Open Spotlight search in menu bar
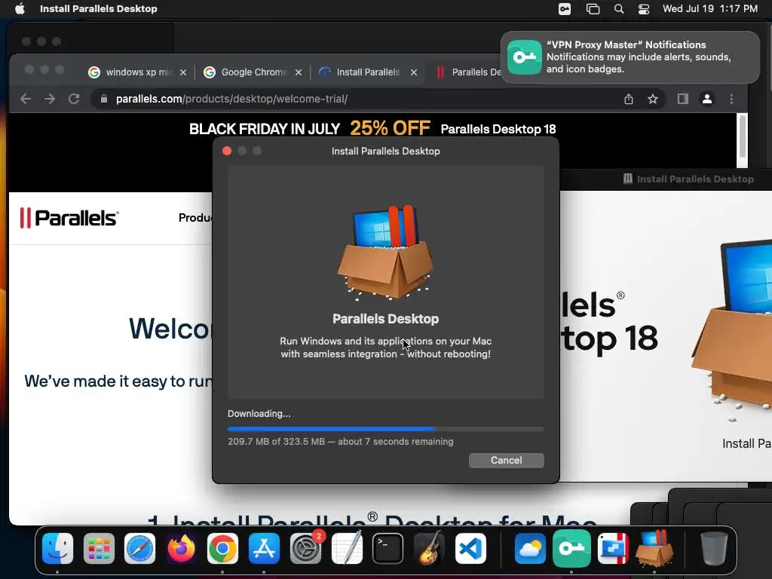The width and height of the screenshot is (772, 579). pyautogui.click(x=619, y=9)
